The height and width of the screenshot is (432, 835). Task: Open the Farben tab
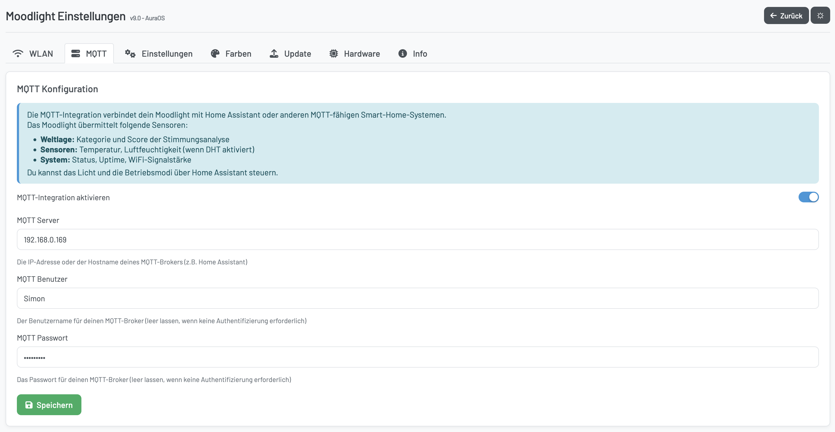click(x=231, y=53)
